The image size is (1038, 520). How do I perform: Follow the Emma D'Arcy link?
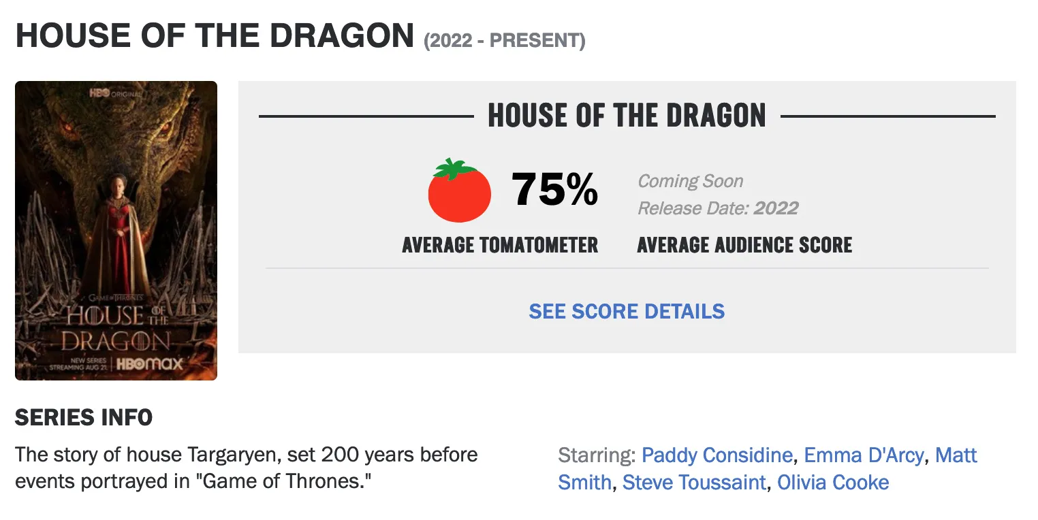864,455
